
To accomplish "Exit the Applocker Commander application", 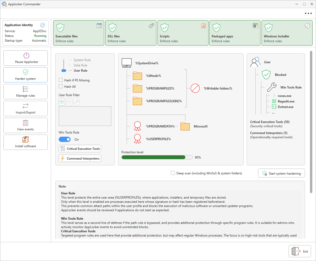I will [300, 251].
